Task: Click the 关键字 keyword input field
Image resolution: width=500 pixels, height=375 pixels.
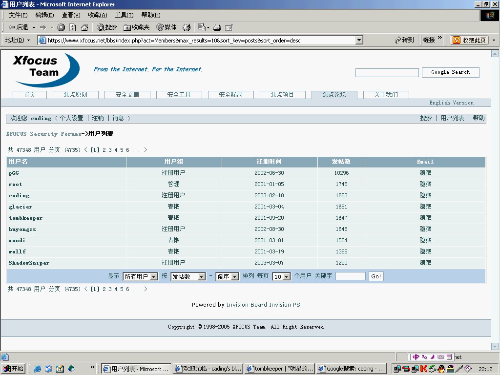Action: coord(350,276)
